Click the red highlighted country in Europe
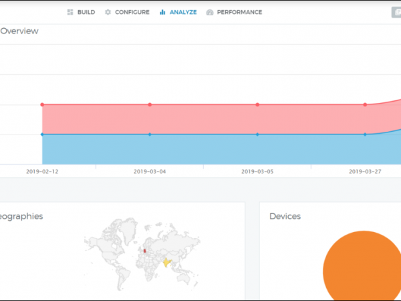Viewport: 401px width, 301px height. [144, 252]
